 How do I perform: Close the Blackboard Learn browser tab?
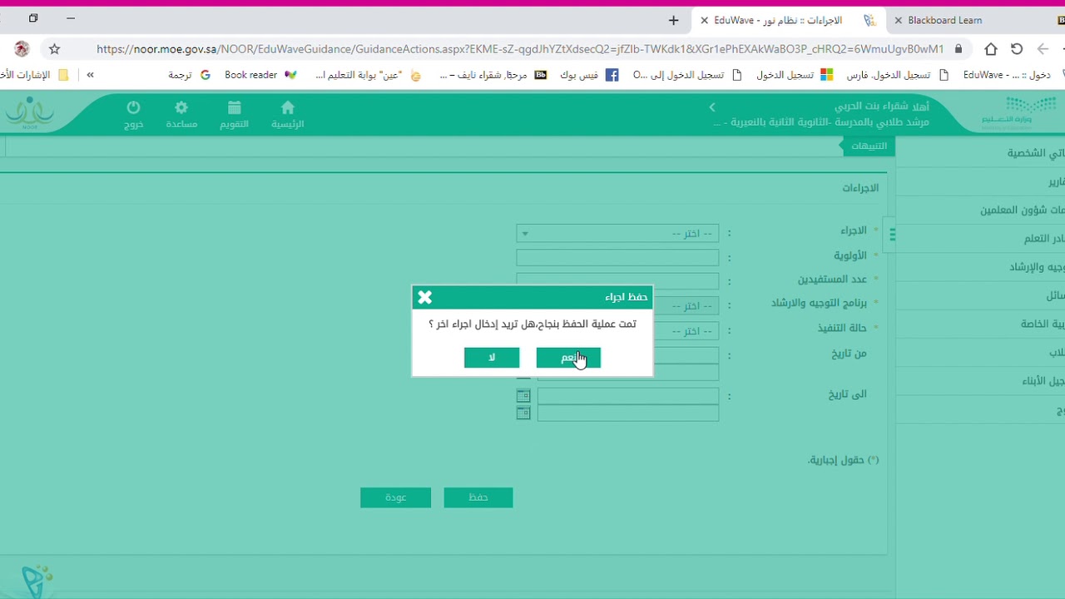point(898,20)
